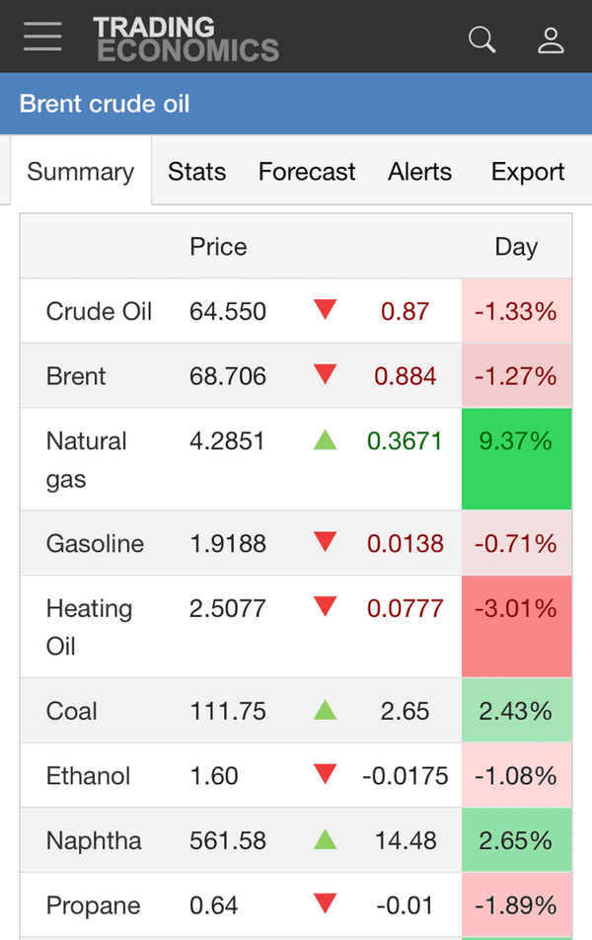Click the red down arrow beside Crude Oil

pyautogui.click(x=325, y=310)
